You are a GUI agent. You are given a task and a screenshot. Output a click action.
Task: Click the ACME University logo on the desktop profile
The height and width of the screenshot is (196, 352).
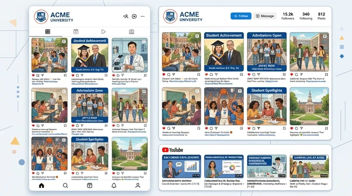coord(170,16)
